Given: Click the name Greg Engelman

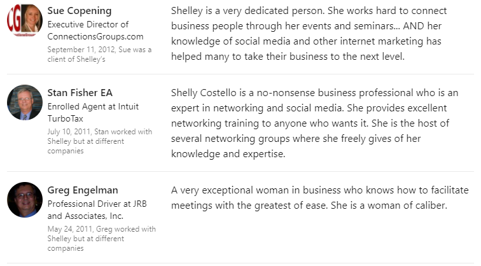Looking at the screenshot, I should 83,190.
